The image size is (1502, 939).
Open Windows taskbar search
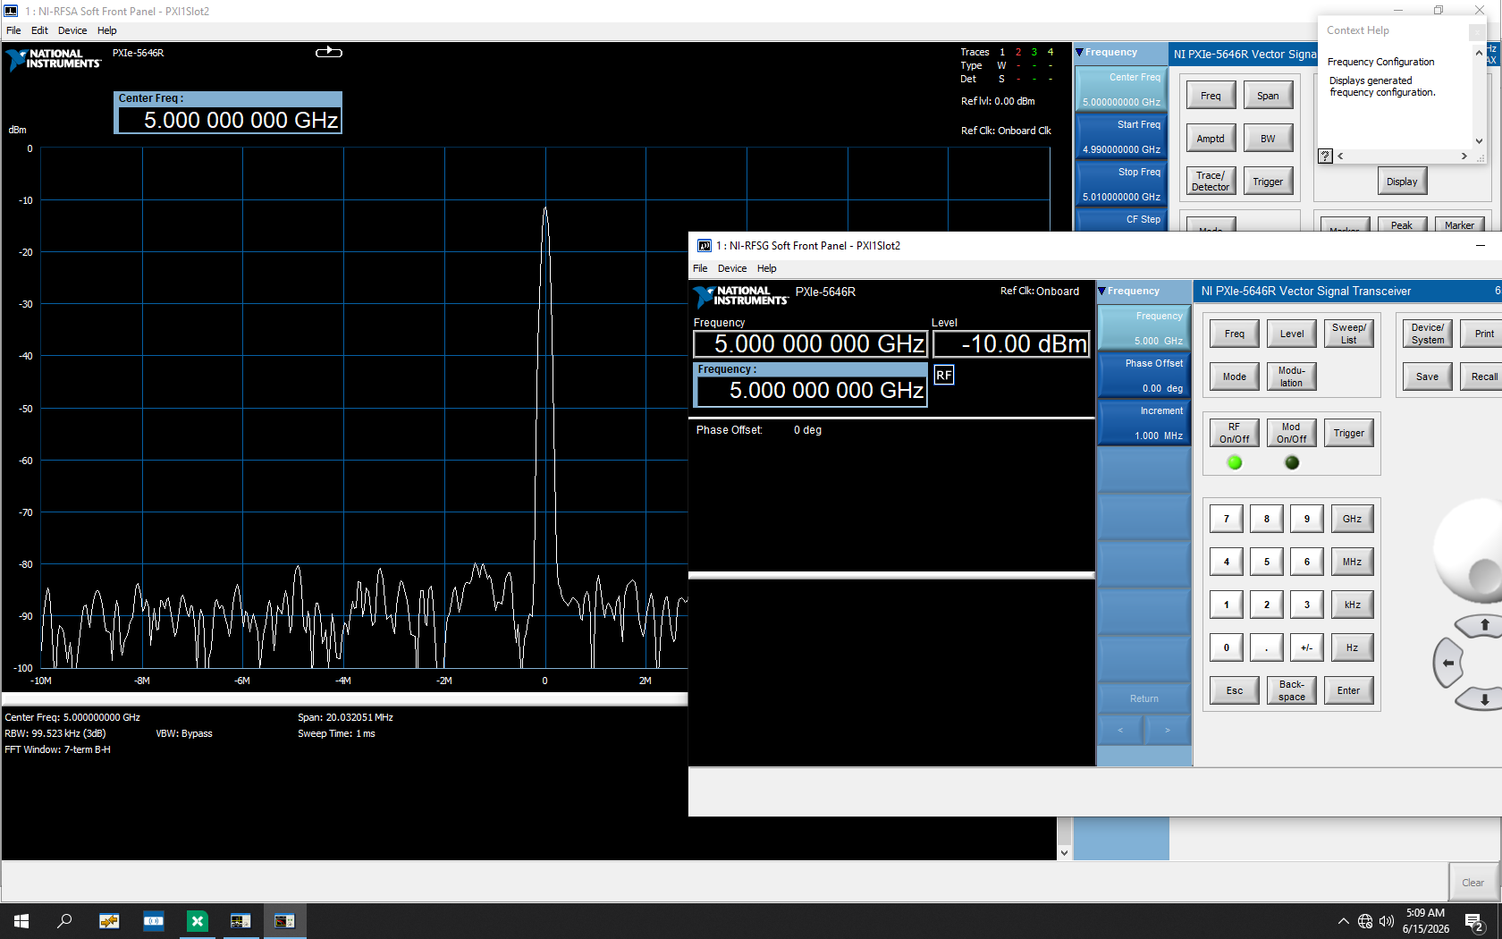coord(64,921)
